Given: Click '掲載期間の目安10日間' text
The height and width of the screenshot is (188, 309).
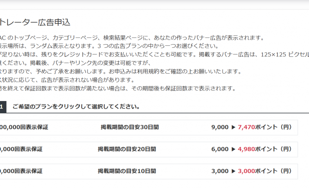Looking at the screenshot, I should click(x=127, y=171).
